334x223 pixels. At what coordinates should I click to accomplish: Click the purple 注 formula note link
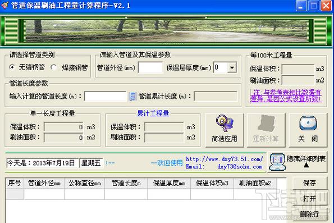point(286,95)
